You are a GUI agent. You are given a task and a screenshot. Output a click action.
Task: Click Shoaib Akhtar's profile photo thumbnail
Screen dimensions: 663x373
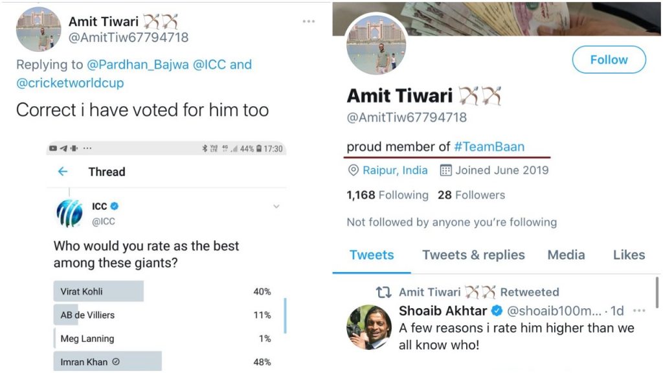point(368,327)
